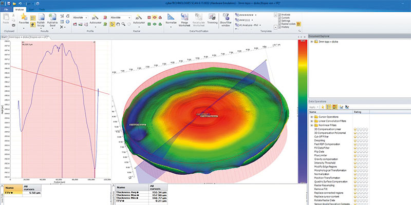Set star rating for 3D Compensation Linear
Viewport: 411px width, 205px height.
[x=361, y=129]
